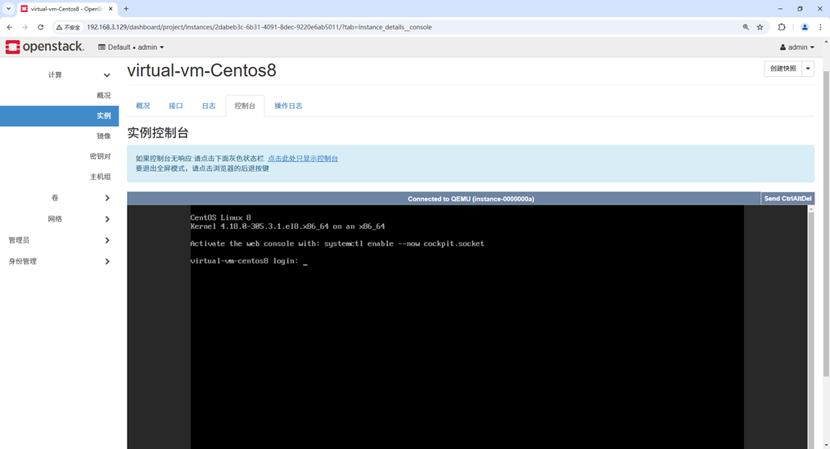Open the Chrome three-dot menu
The image size is (830, 449).
[820, 27]
